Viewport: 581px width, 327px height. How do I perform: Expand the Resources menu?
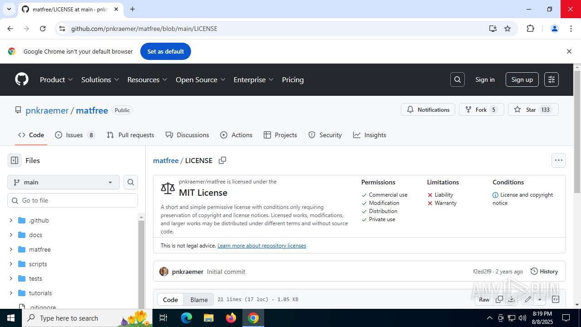point(147,79)
